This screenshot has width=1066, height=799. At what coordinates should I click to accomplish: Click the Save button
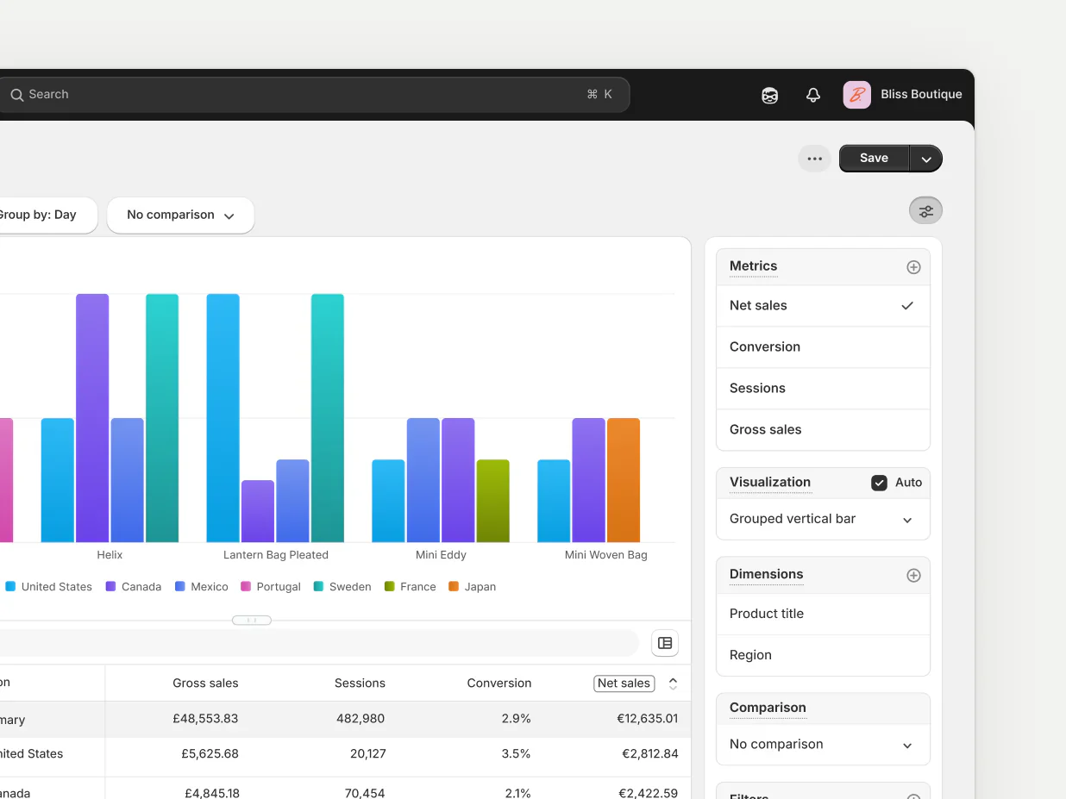[874, 159]
